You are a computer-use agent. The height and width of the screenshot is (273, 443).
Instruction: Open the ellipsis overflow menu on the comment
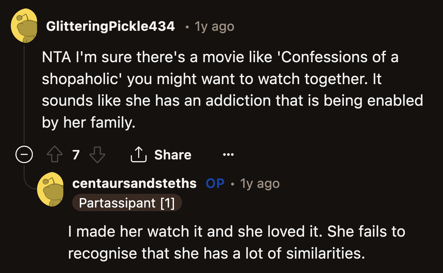(x=228, y=155)
